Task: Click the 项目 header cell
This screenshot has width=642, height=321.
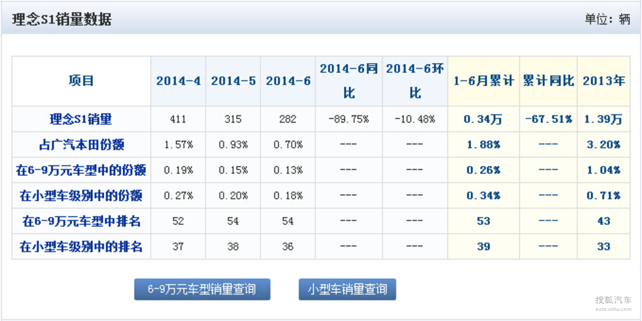Action: pyautogui.click(x=81, y=81)
